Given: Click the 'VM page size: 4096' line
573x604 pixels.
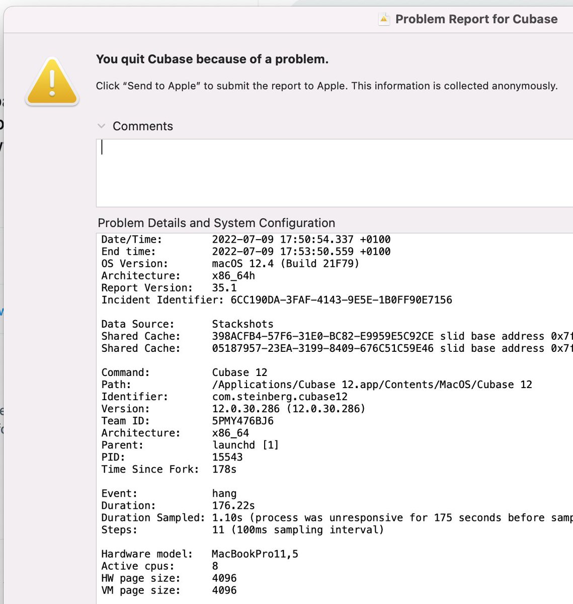Looking at the screenshot, I should (x=169, y=590).
